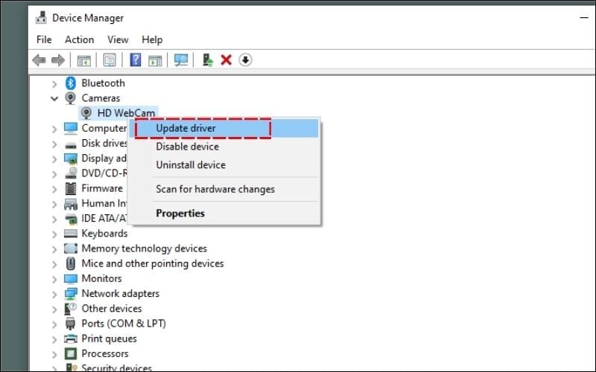Click the Computer category monitor icon
The image size is (596, 372).
71,128
